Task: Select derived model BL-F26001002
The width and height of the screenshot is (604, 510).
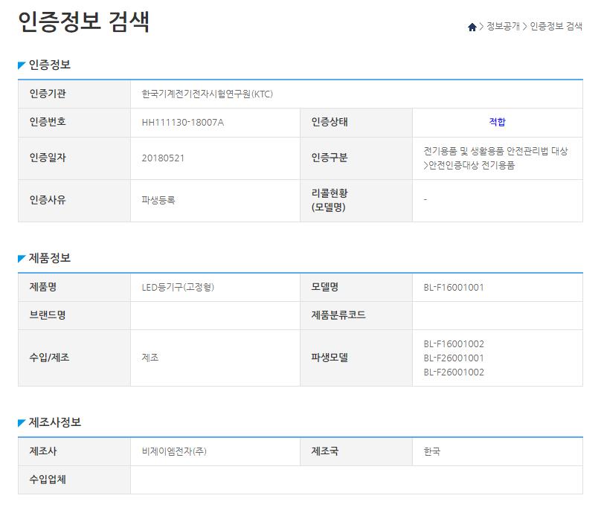Action: pyautogui.click(x=454, y=372)
